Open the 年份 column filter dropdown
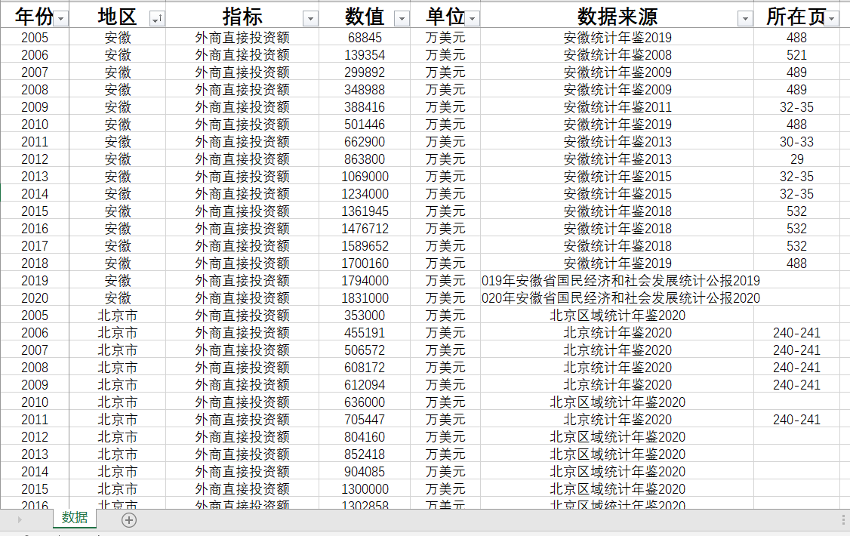This screenshot has height=536, width=850. pos(60,19)
